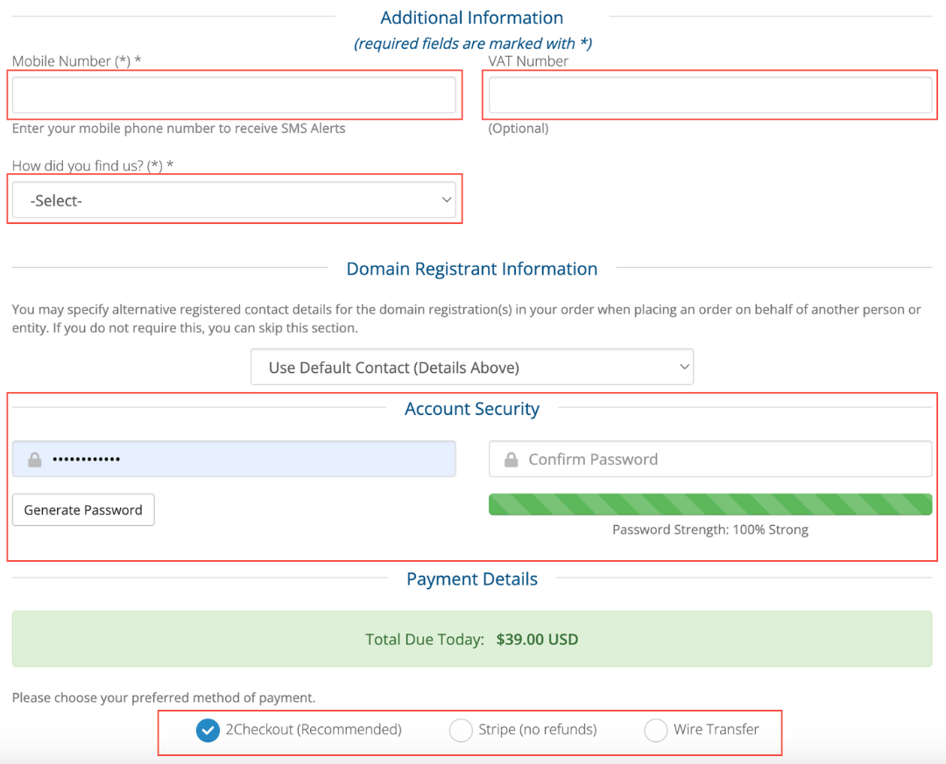
Task: Click the Mobile Number input field
Action: [x=234, y=95]
